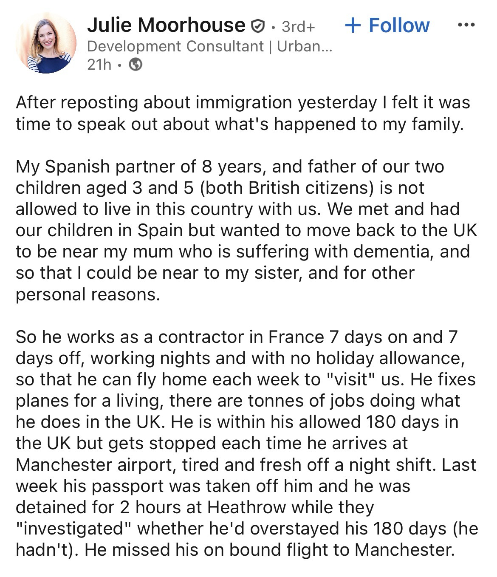The height and width of the screenshot is (577, 497).
Task: Click the 21h post timestamp
Action: pos(99,65)
